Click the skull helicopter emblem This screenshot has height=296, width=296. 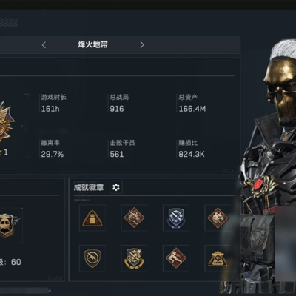[10, 226]
